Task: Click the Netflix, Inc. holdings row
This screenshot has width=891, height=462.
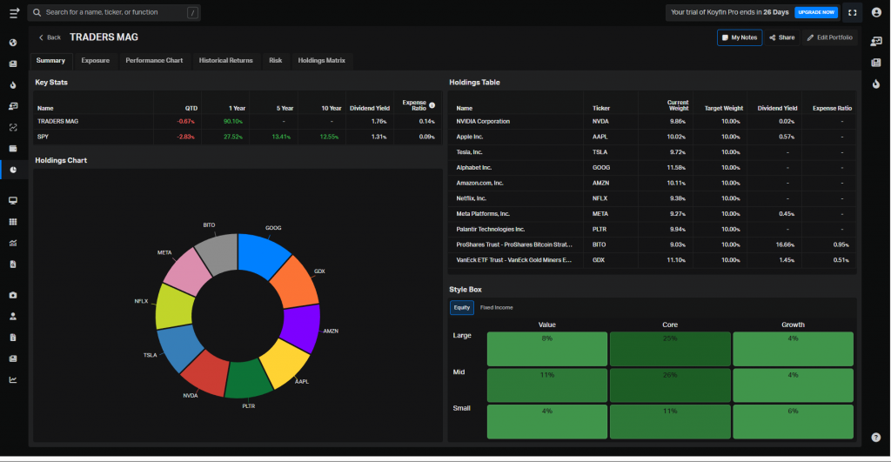Action: click(x=653, y=198)
